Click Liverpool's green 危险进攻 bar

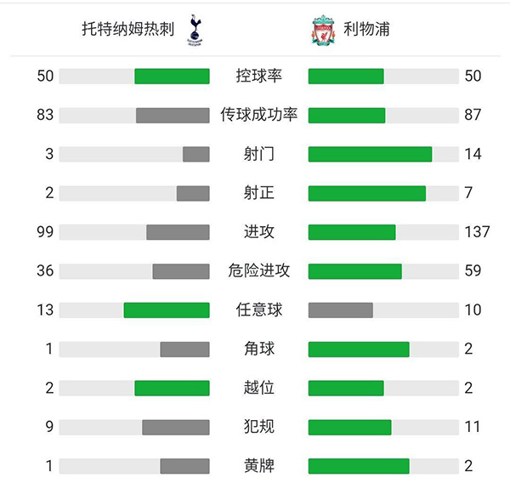[354, 270]
